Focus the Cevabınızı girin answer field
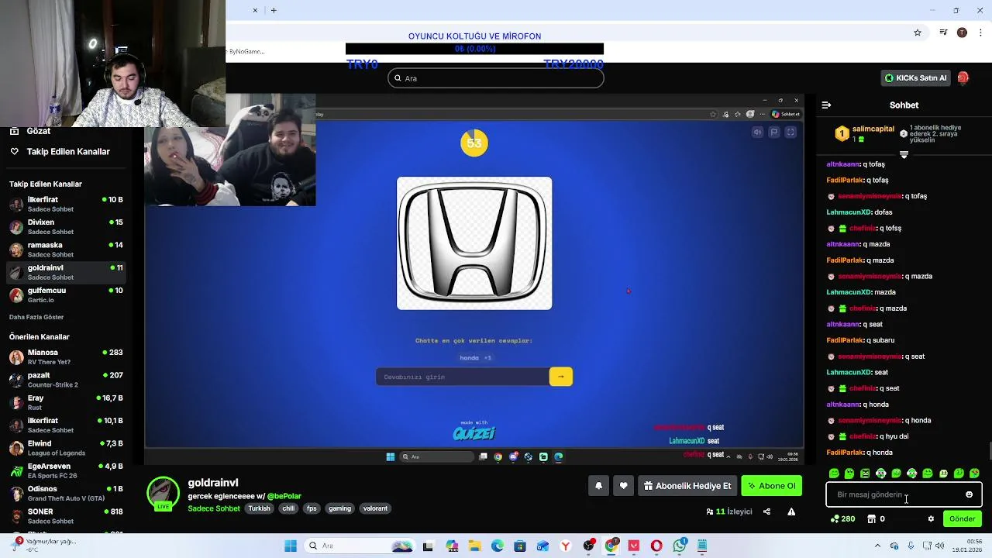This screenshot has width=992, height=558. point(463,377)
